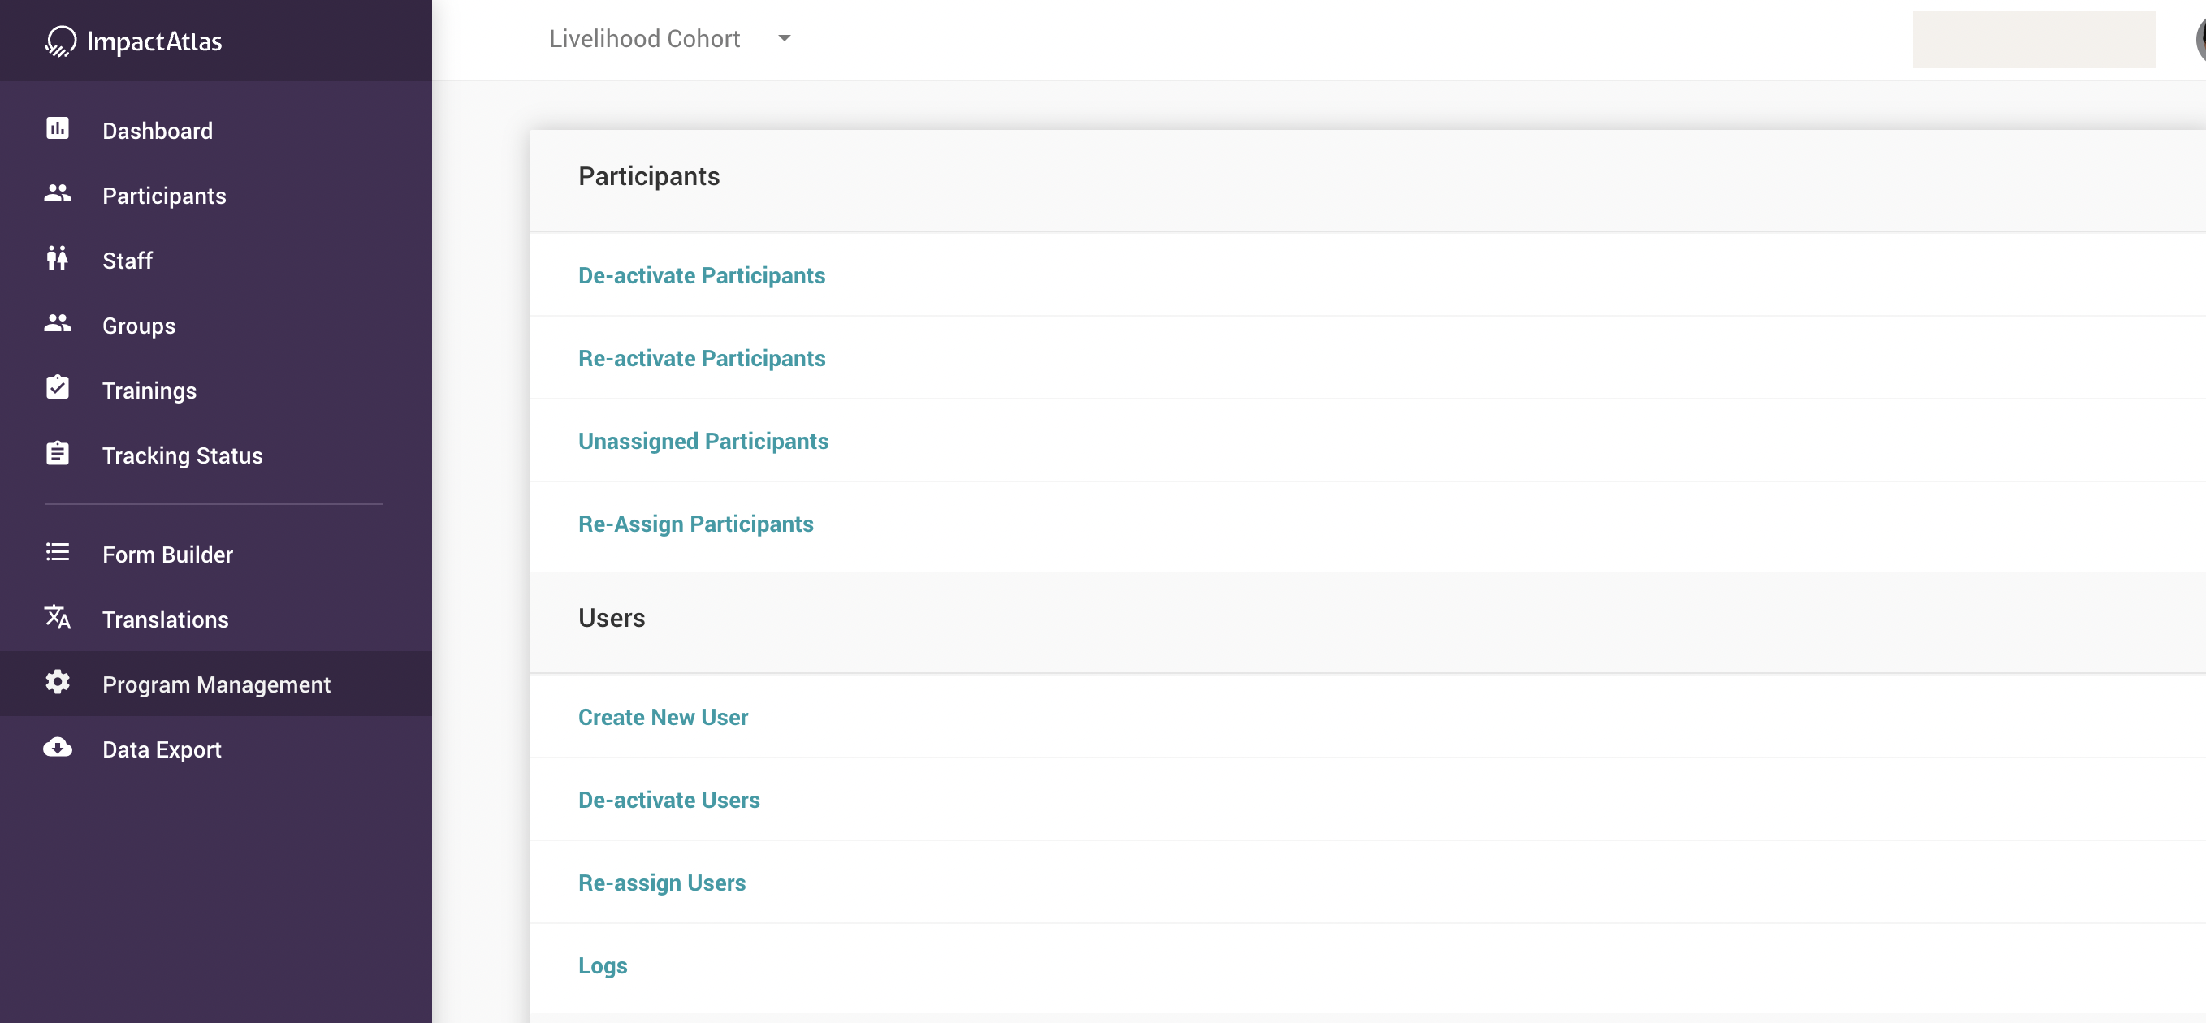Select the Trainings checkmark calendar icon
This screenshot has height=1023, width=2206.
57,388
